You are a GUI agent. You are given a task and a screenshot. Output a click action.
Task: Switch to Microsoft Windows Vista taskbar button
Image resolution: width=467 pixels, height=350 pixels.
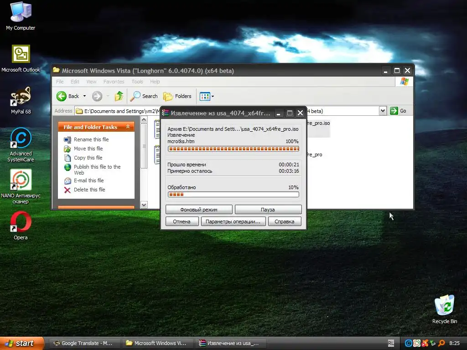coord(157,343)
